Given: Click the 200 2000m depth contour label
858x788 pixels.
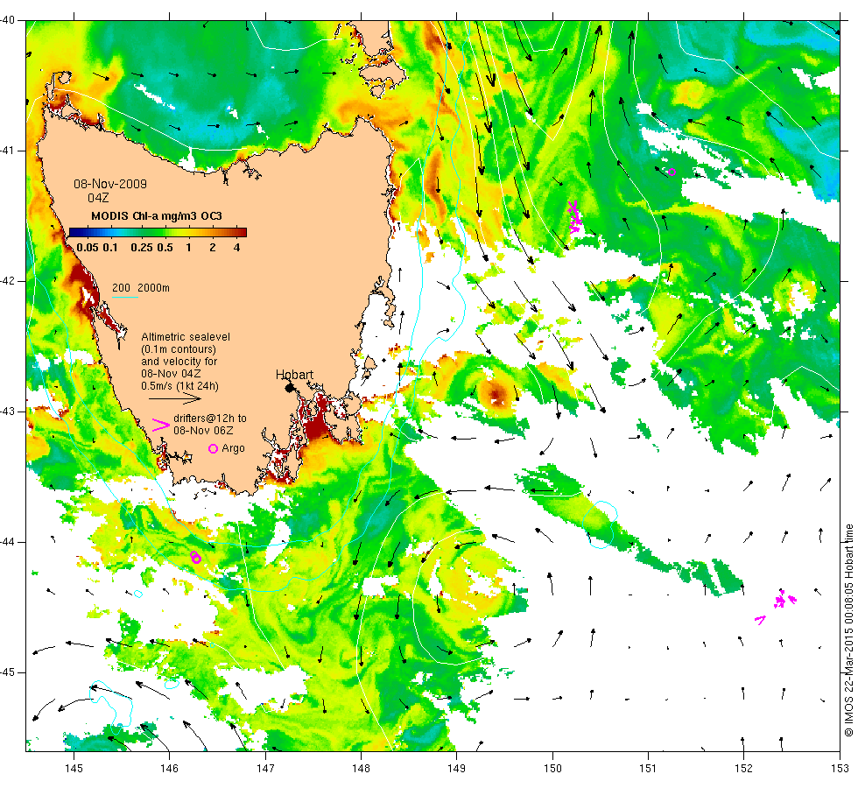Looking at the screenshot, I should (x=141, y=288).
